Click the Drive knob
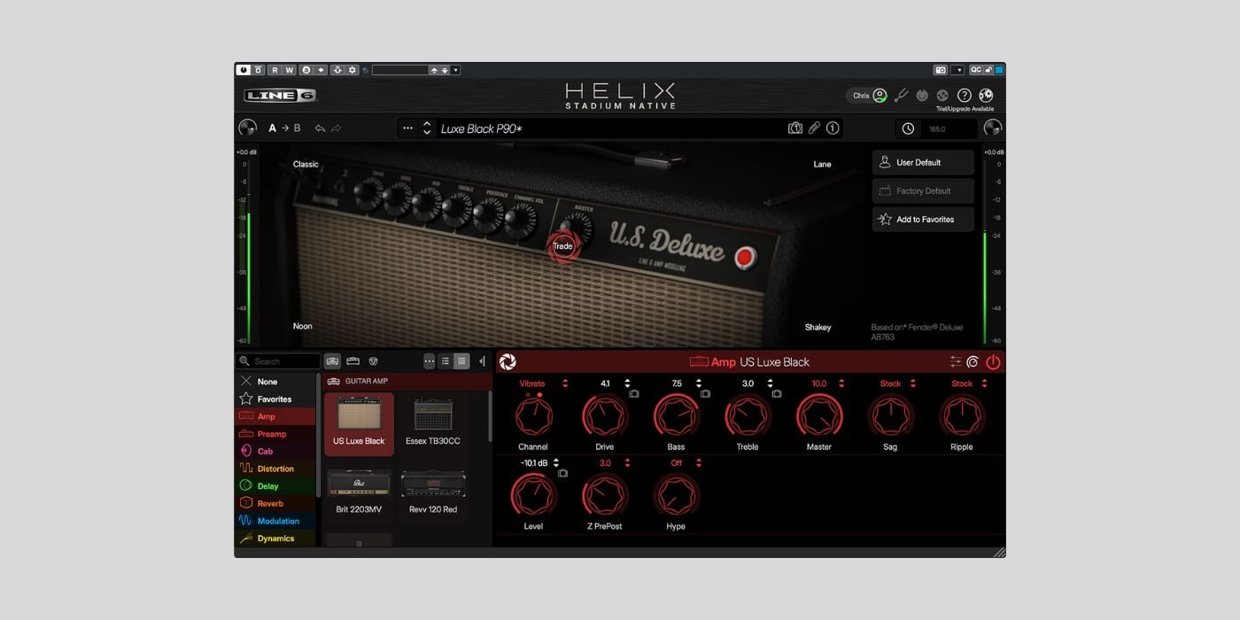Screen dimensions: 1240x620 coord(605,415)
